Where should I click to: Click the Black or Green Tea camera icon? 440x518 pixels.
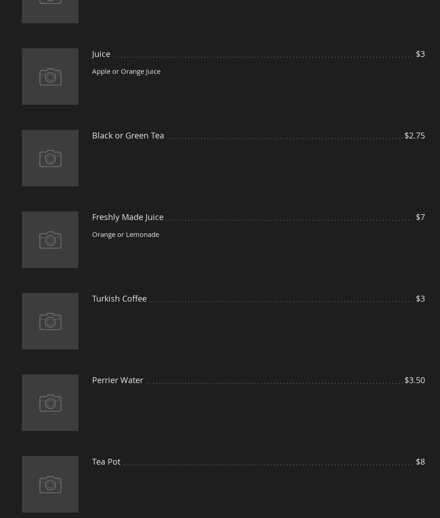pyautogui.click(x=50, y=158)
